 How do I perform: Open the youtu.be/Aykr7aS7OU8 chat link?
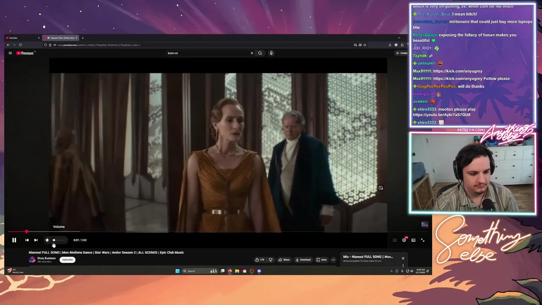coord(442,115)
